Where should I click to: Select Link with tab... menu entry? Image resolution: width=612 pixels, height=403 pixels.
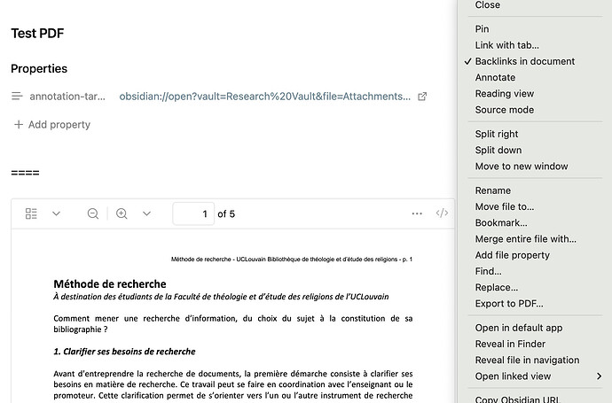[507, 45]
